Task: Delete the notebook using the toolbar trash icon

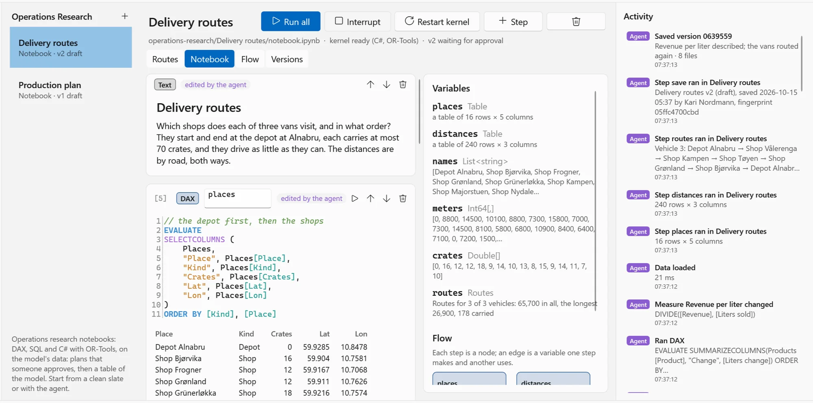Action: pos(576,22)
